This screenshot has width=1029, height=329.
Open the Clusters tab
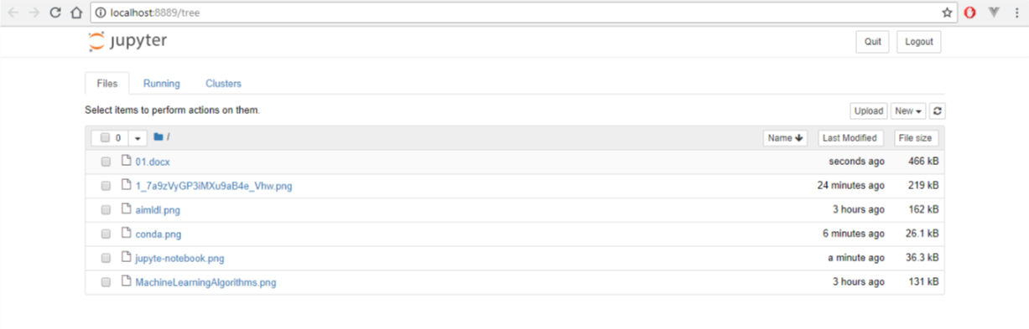tap(223, 84)
